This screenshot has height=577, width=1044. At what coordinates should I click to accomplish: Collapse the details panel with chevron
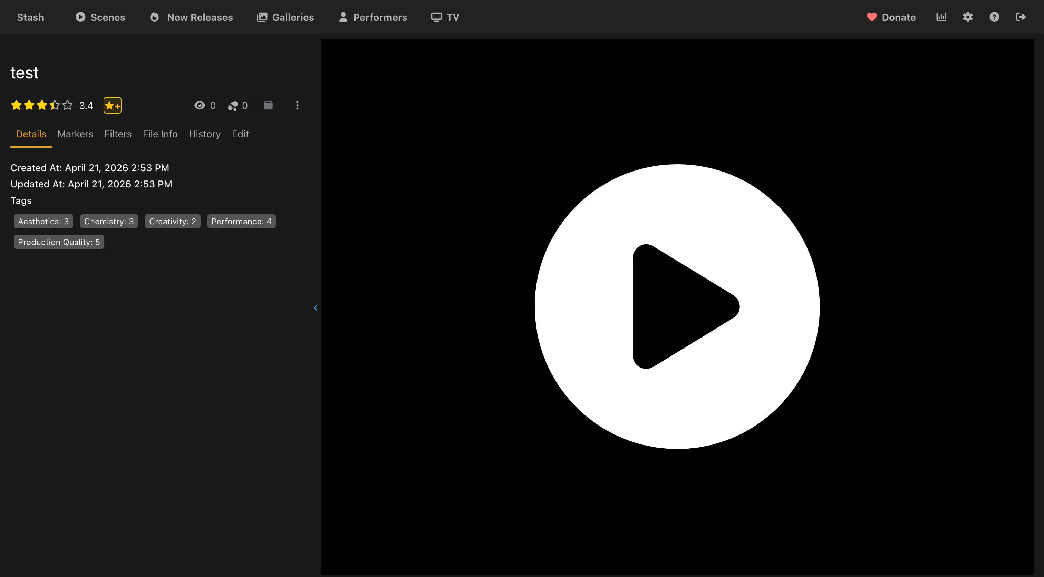tap(316, 308)
